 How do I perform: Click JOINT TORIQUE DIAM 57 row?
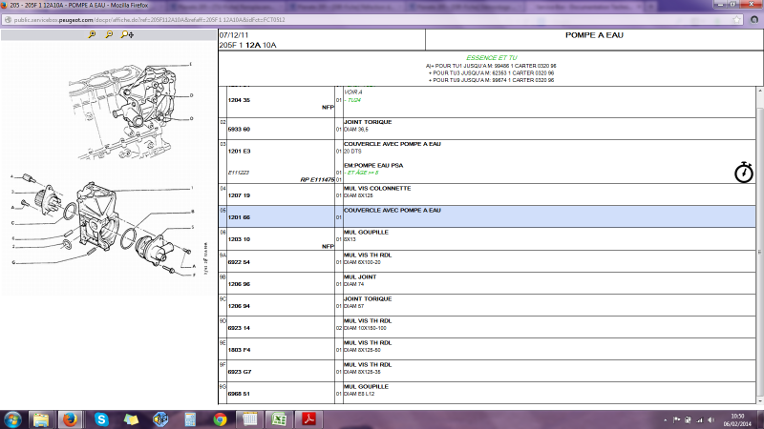pyautogui.click(x=487, y=305)
